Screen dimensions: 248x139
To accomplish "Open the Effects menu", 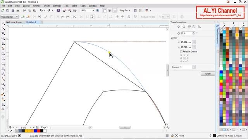I will (x=47, y=6).
